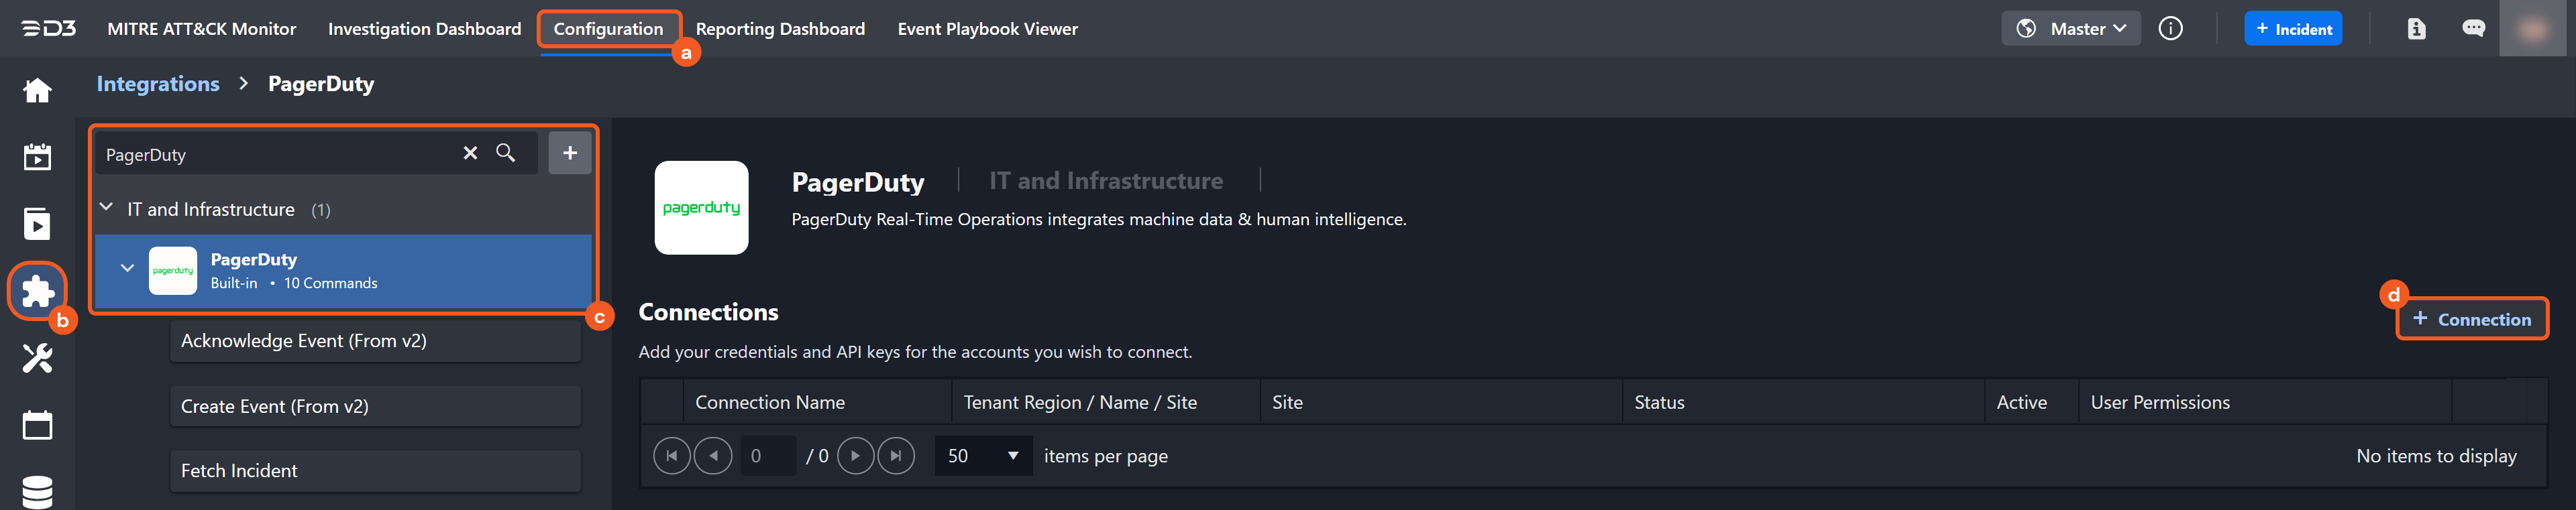The width and height of the screenshot is (2576, 510).
Task: Click the blue + Incident button
Action: coord(2292,29)
